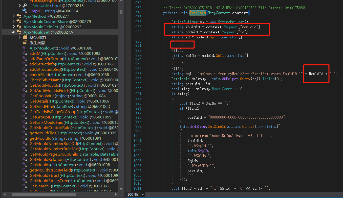This screenshot has width=343, height=198.
Task: Click the method icon beside CheckTableName
Action: click(25, 80)
